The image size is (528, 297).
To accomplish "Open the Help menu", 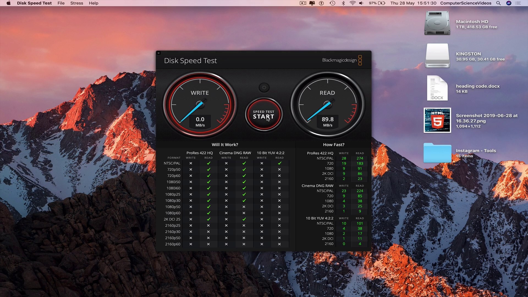I will tap(94, 3).
